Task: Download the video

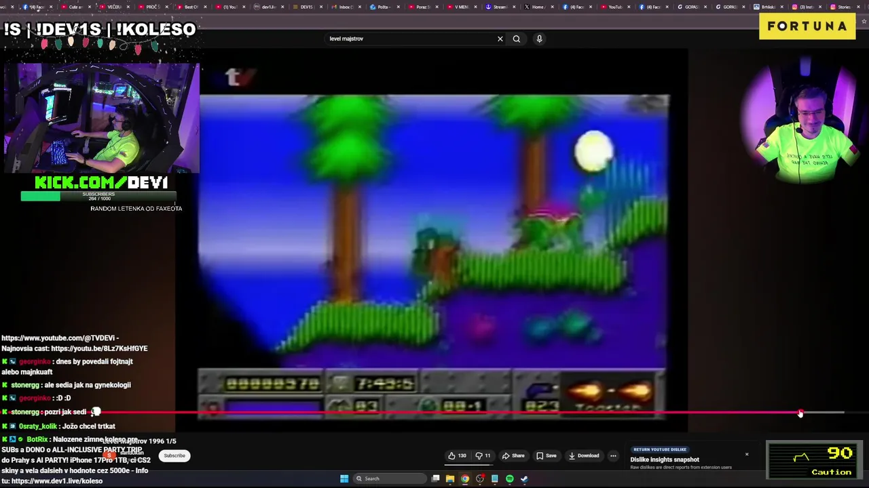Action: (x=583, y=455)
